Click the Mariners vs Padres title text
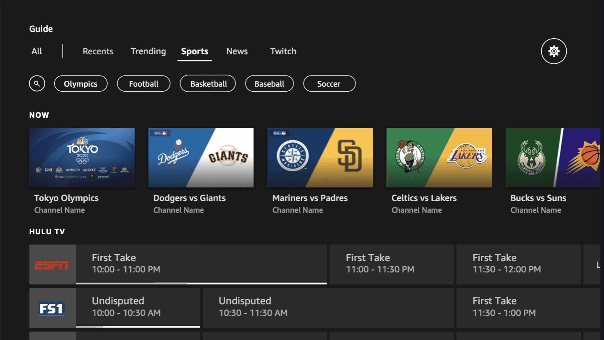 (x=310, y=198)
